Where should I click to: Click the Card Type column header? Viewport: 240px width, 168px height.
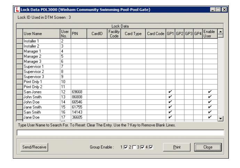133,34
